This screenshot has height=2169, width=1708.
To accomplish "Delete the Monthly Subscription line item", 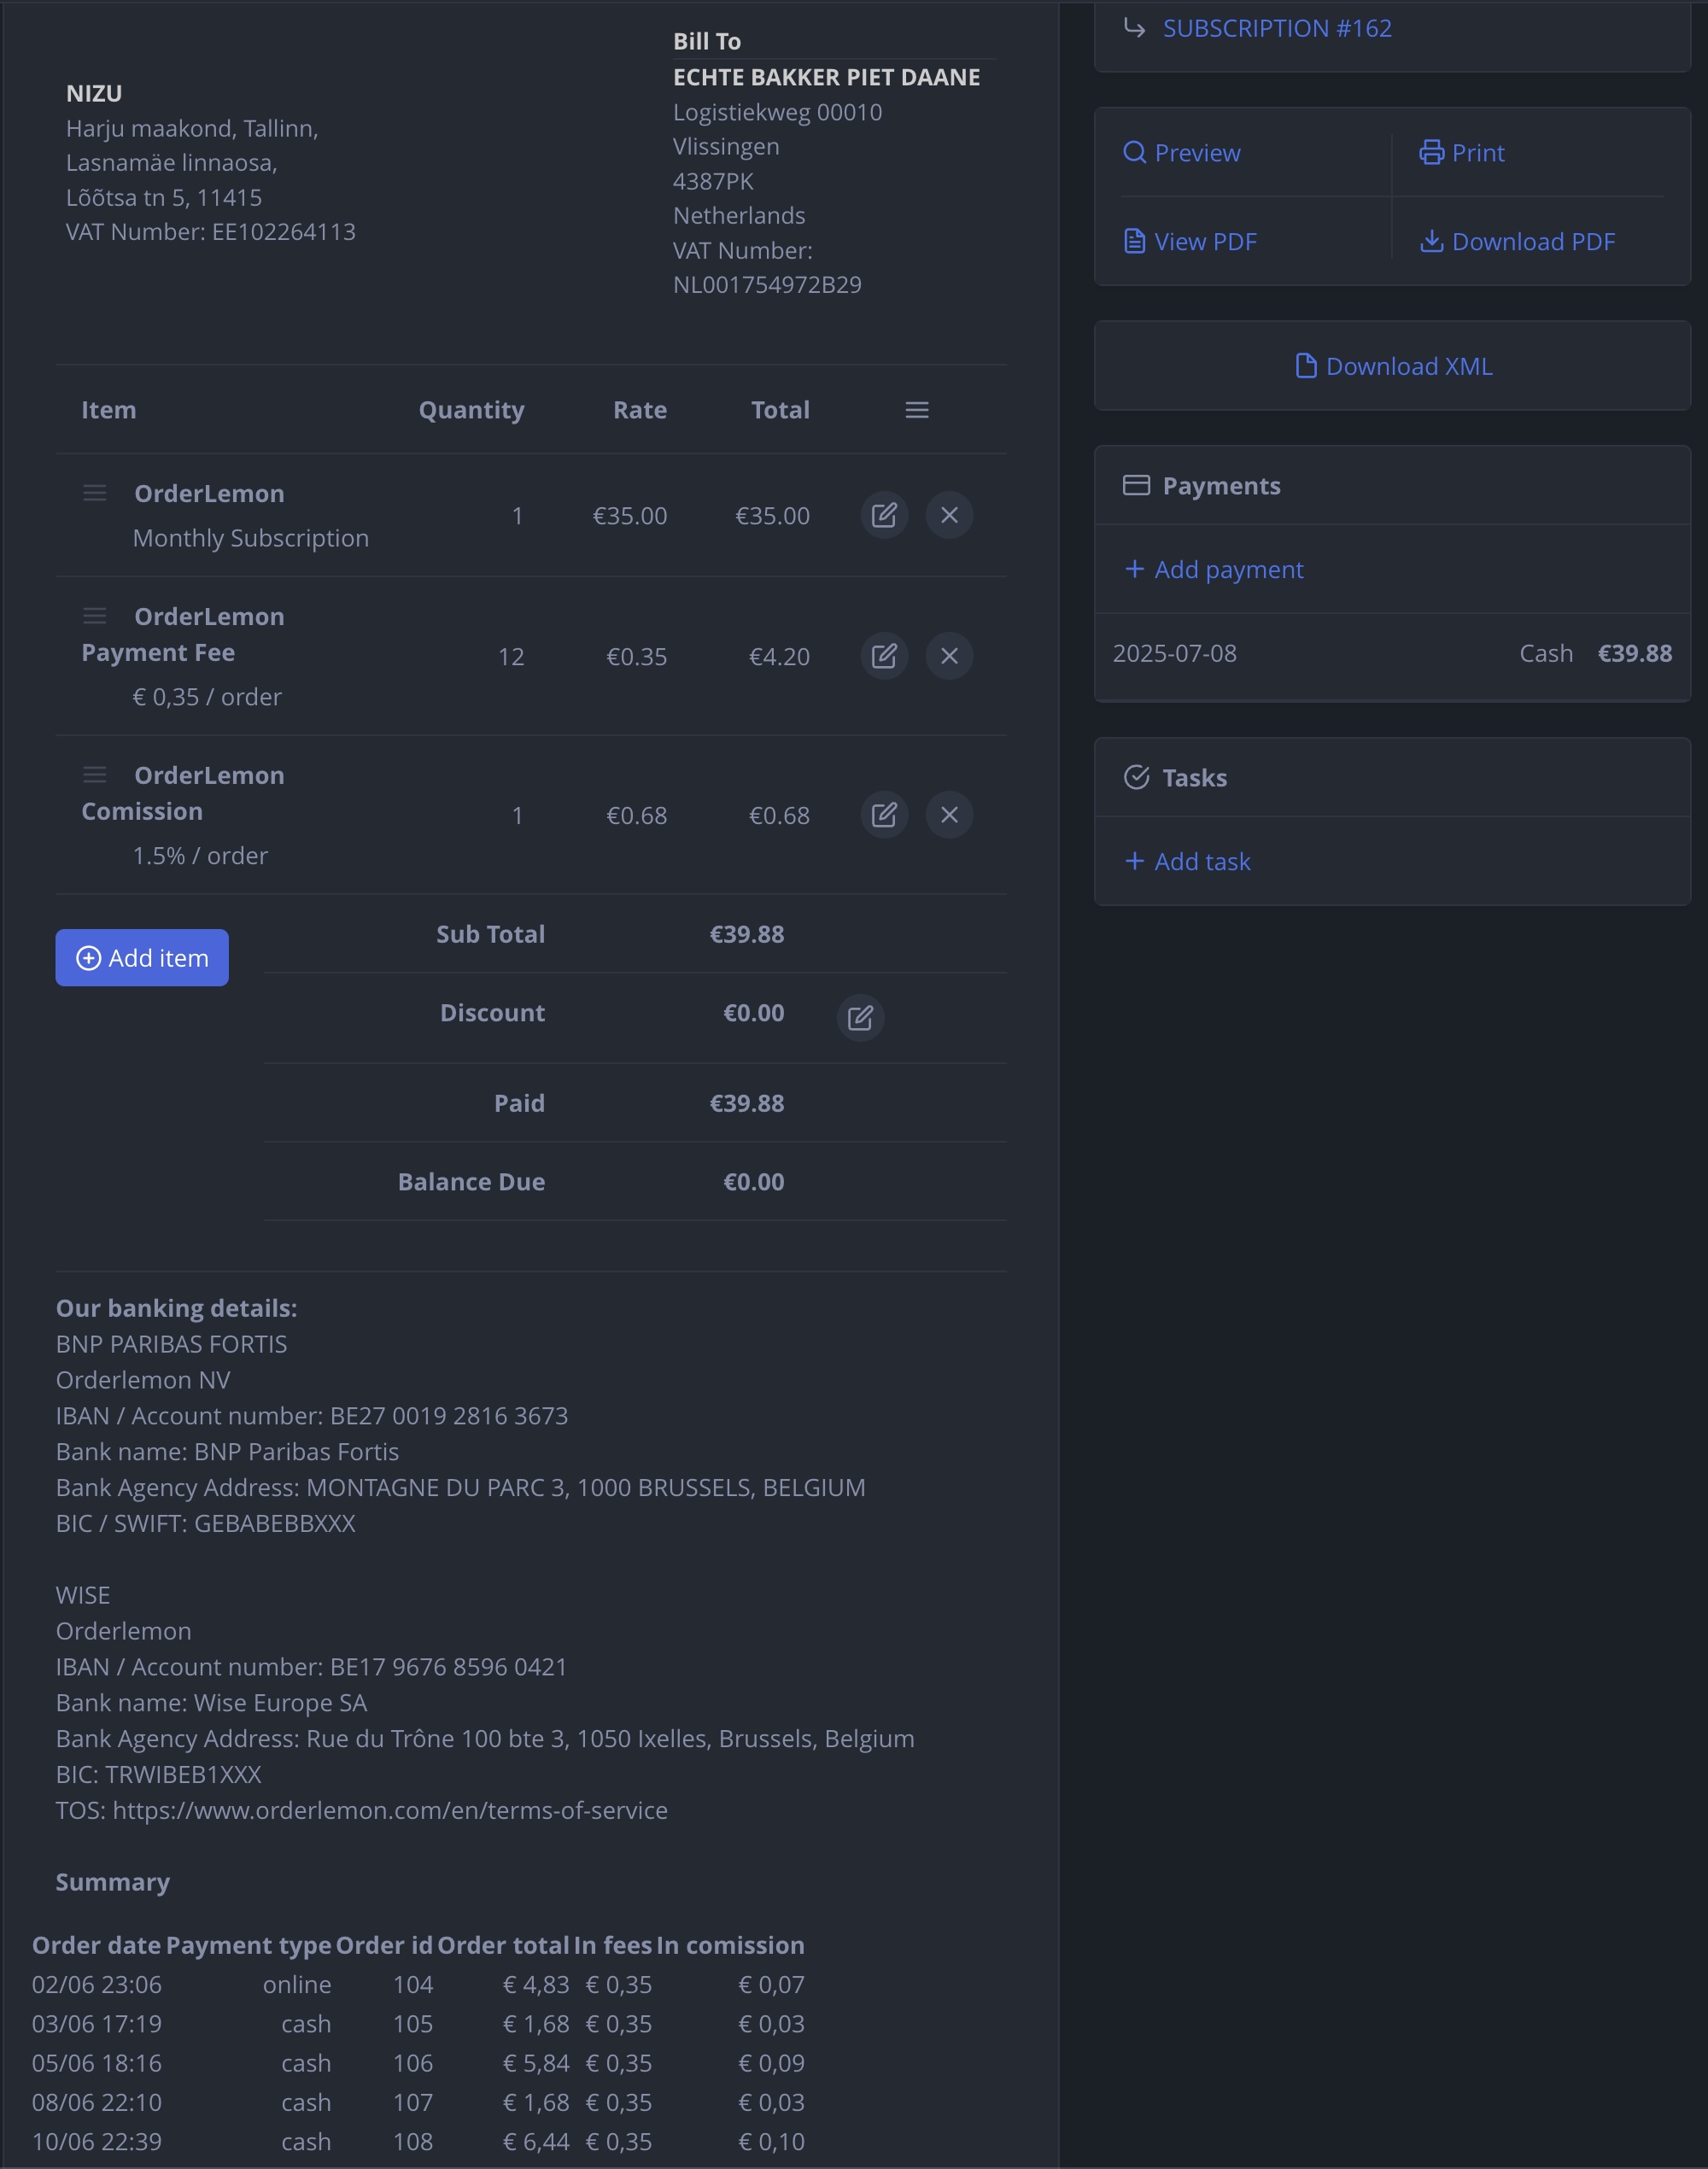I will coord(949,515).
